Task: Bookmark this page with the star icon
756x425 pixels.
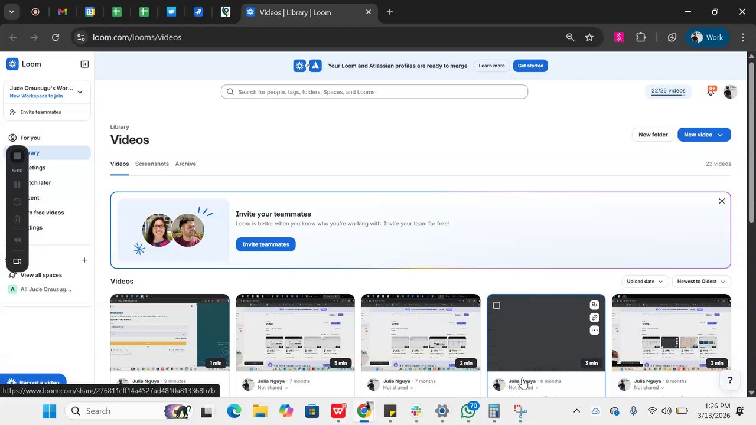Action: (x=589, y=37)
